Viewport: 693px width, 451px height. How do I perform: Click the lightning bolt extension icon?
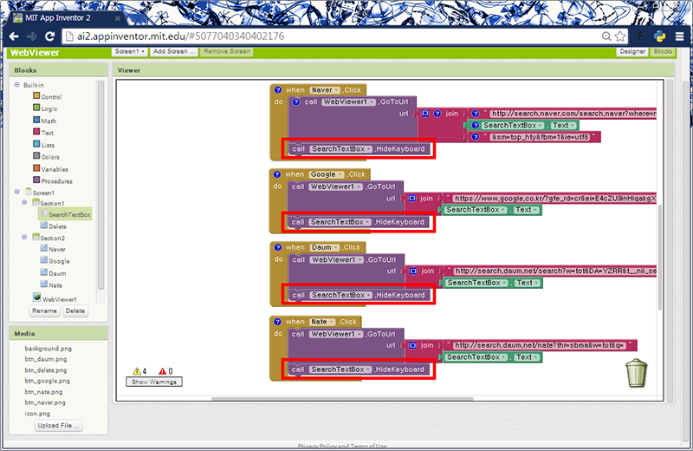pos(640,36)
